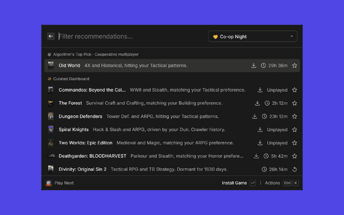Click the clock icon on Old World row
Image resolution: width=344 pixels, height=215 pixels.
pyautogui.click(x=263, y=66)
